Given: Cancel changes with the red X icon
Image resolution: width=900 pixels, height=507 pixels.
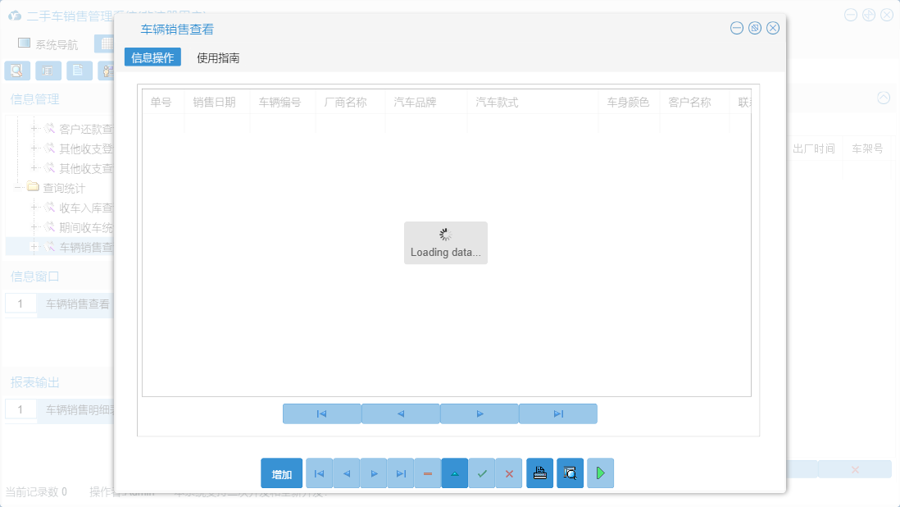Looking at the screenshot, I should click(x=509, y=473).
